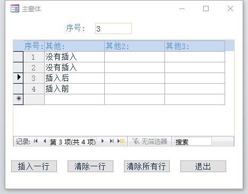Go to first record navigation arrow

(36, 141)
